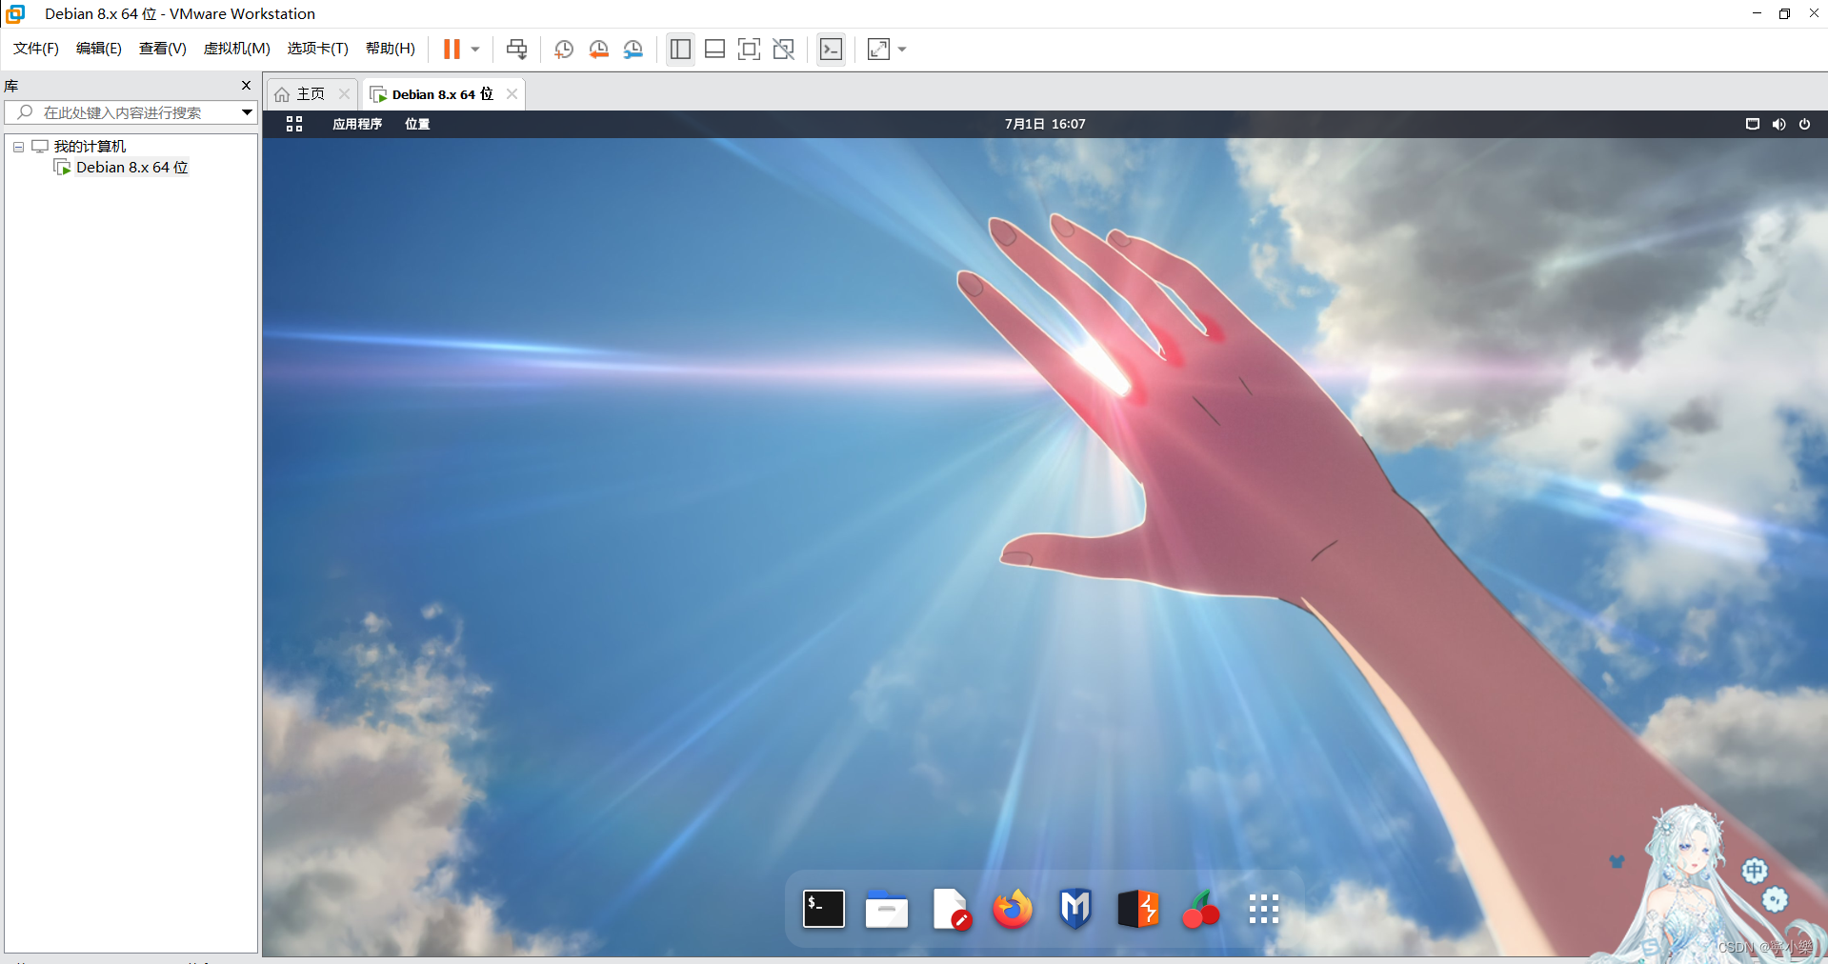Viewport: 1828px width, 964px height.
Task: Open the 文件(F) menu
Action: [x=36, y=49]
